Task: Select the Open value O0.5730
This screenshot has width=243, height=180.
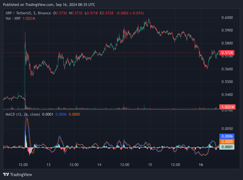Action: (x=60, y=13)
